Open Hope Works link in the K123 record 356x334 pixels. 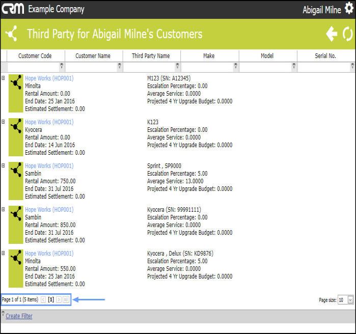point(49,122)
